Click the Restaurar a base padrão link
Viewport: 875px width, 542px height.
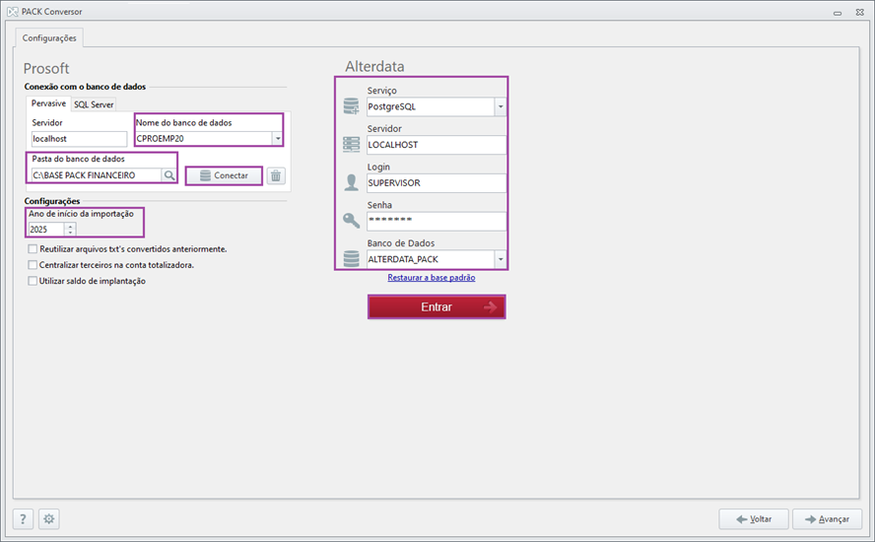point(432,278)
